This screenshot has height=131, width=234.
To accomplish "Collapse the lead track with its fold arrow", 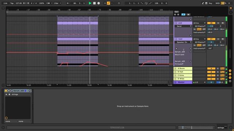I will (176, 39).
